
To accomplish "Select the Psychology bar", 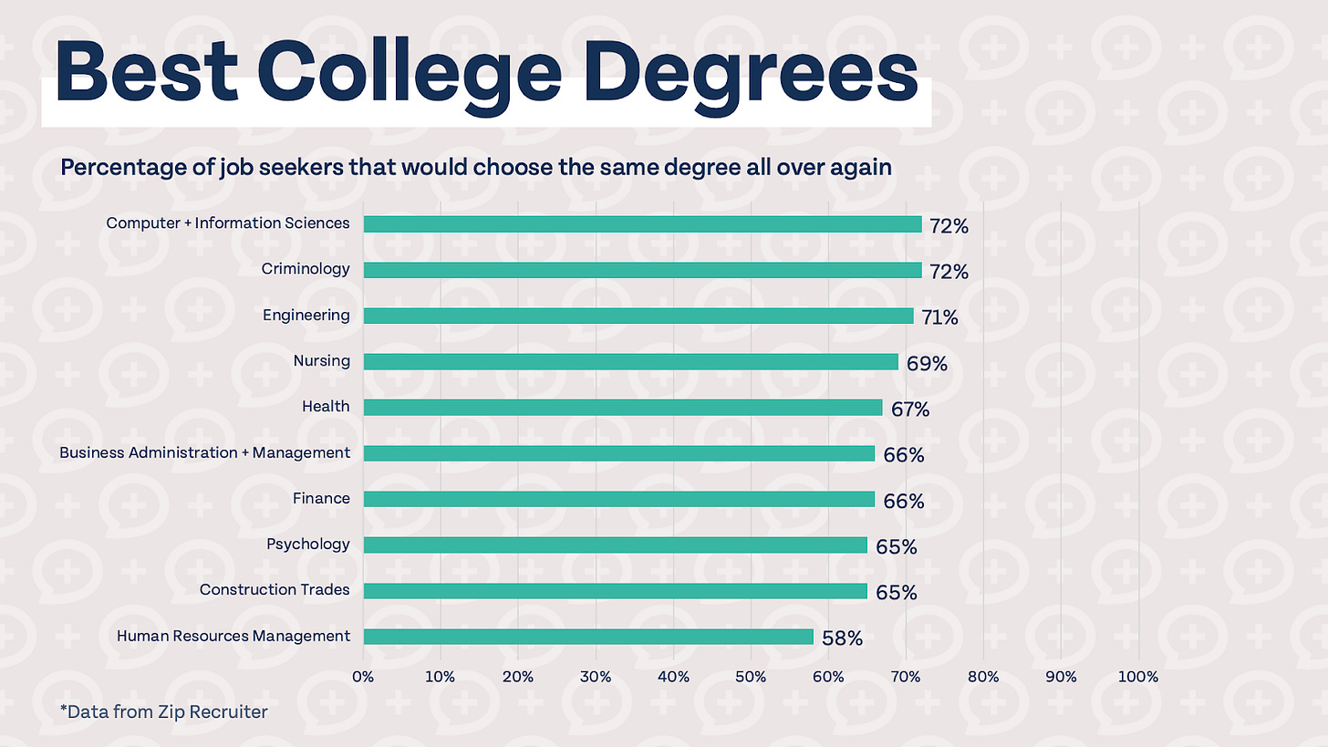I will (x=615, y=545).
